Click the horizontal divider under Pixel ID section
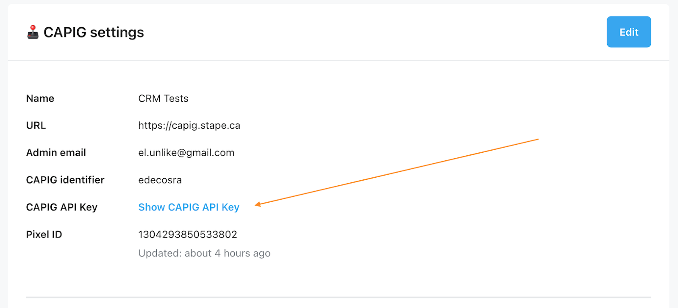This screenshot has width=678, height=308. coord(339,297)
